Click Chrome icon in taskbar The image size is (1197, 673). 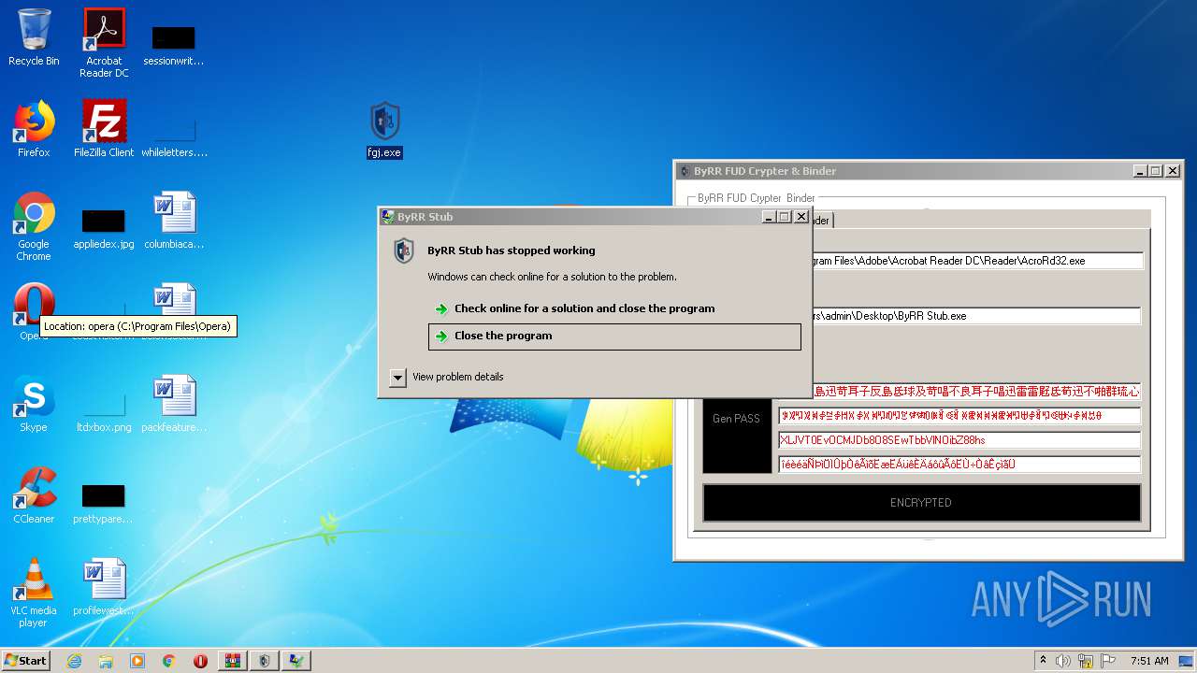point(168,661)
